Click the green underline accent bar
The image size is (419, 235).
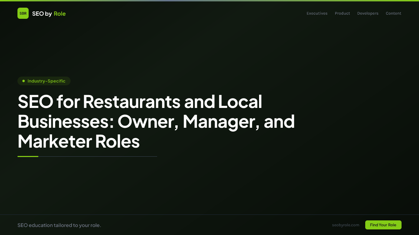point(28,156)
